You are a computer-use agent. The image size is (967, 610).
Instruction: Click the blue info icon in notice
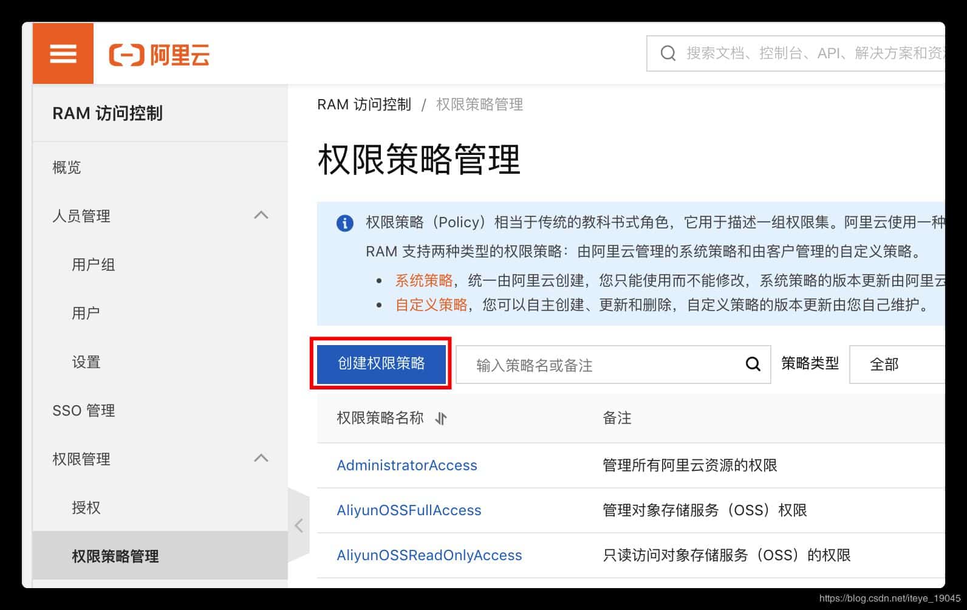point(344,223)
